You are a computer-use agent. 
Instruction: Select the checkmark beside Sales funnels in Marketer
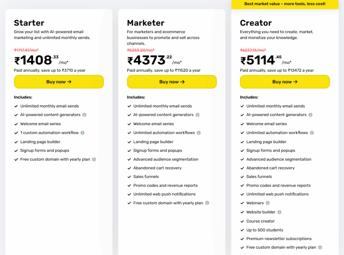[x=129, y=176]
